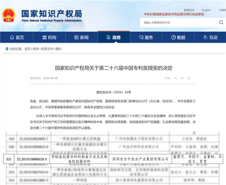The image size is (226, 185).
Task: Click table cell 331
Action: coord(9,159)
